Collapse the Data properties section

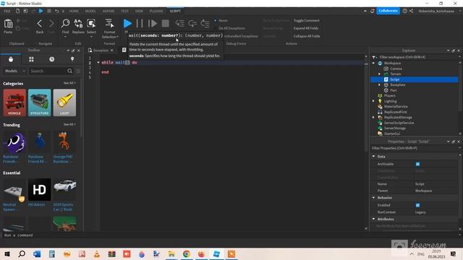[x=373, y=156]
